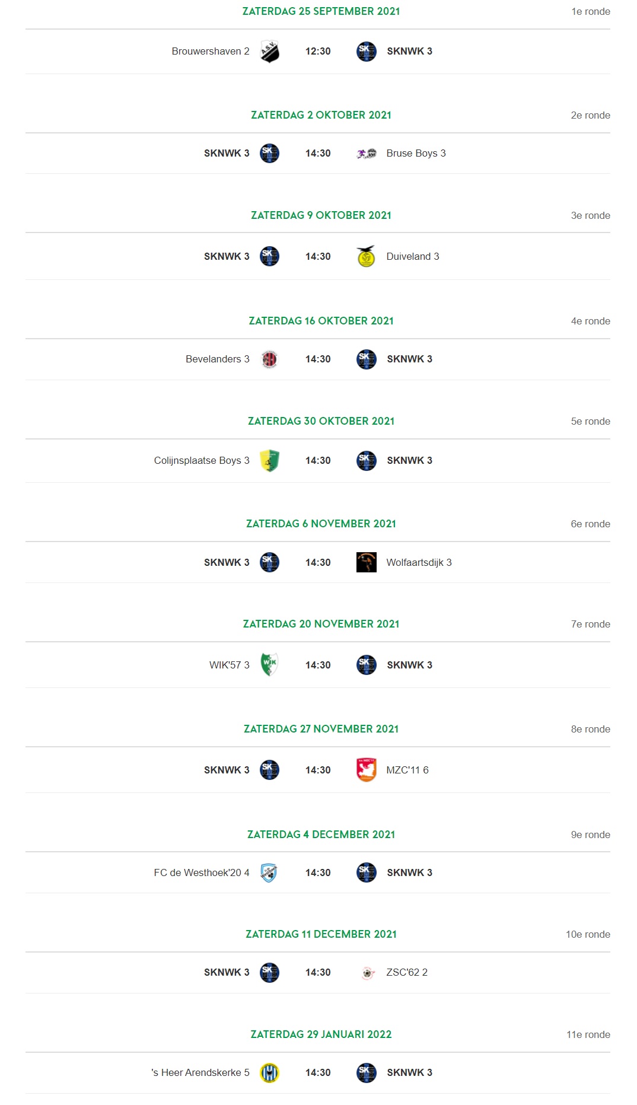Click the ZSC'62 2 club logo
Screen dimensions: 637x1105
(367, 973)
